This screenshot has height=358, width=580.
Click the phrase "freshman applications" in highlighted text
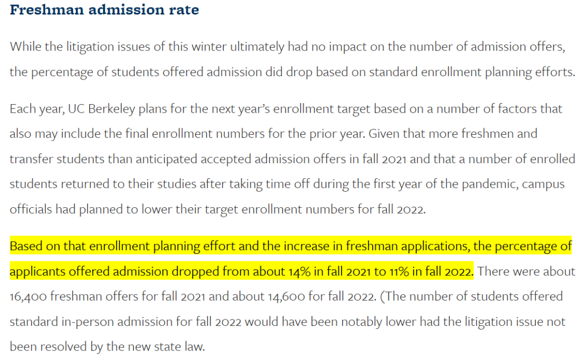click(x=407, y=246)
